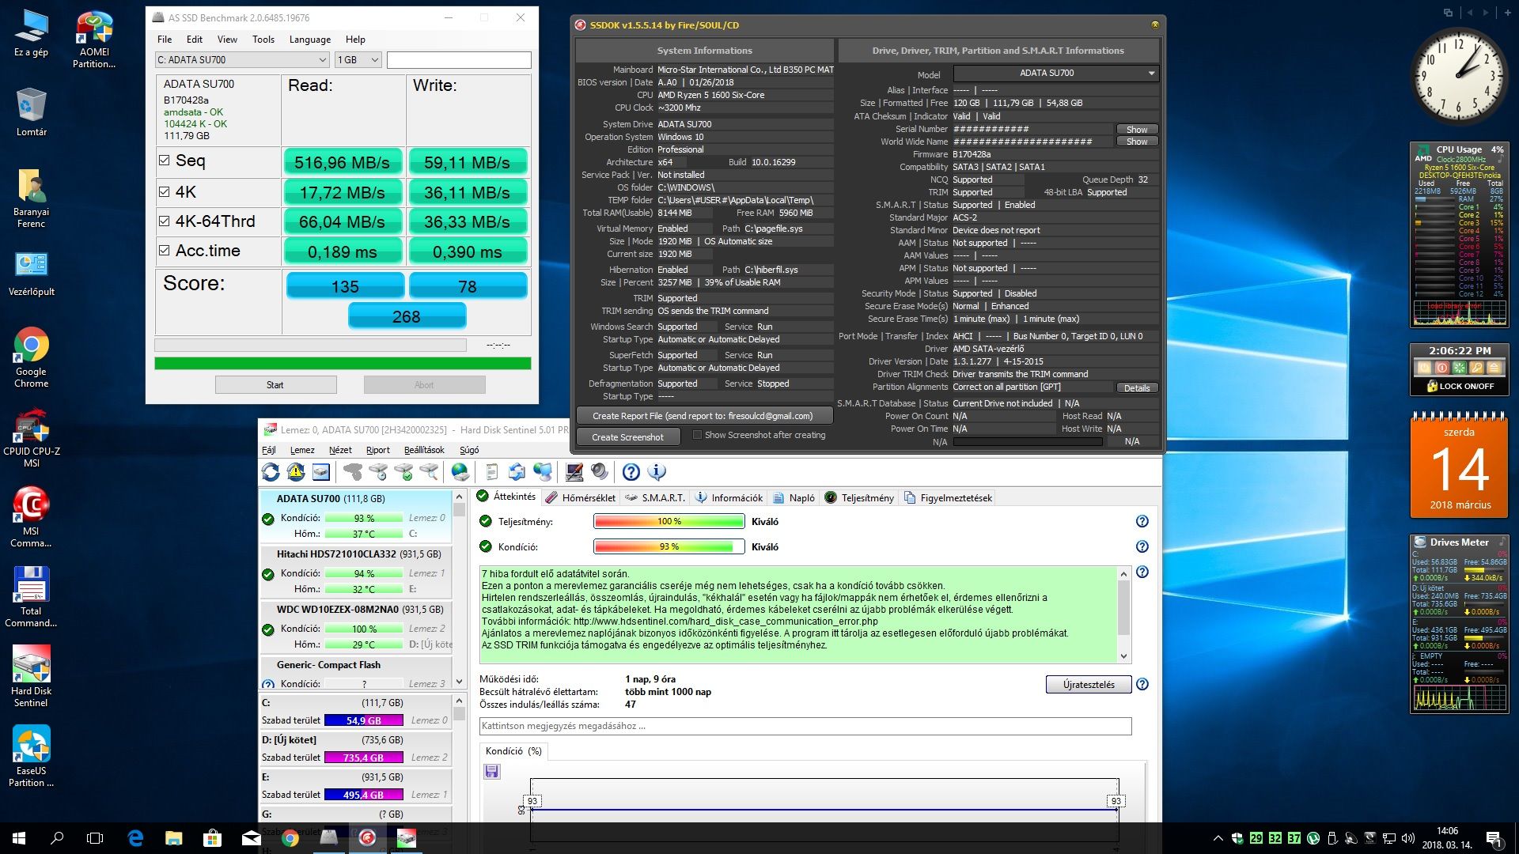Click Create Report File button in SSDOK
Screen dimensions: 1519x854
704,416
